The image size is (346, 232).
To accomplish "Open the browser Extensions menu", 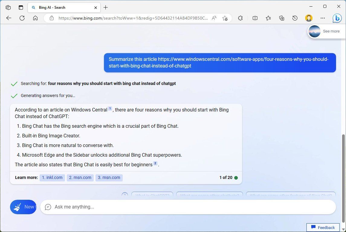I will [240, 18].
